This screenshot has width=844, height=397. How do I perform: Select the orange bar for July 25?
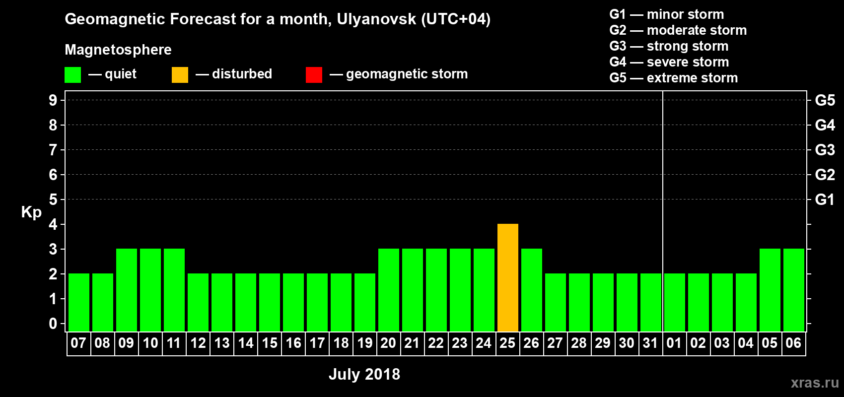508,277
